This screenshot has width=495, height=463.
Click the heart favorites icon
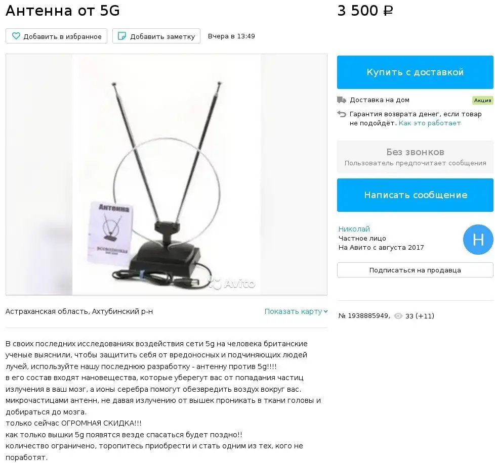(16, 36)
